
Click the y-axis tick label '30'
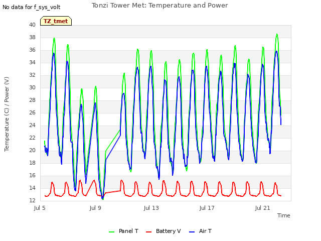pyautogui.click(x=32, y=87)
